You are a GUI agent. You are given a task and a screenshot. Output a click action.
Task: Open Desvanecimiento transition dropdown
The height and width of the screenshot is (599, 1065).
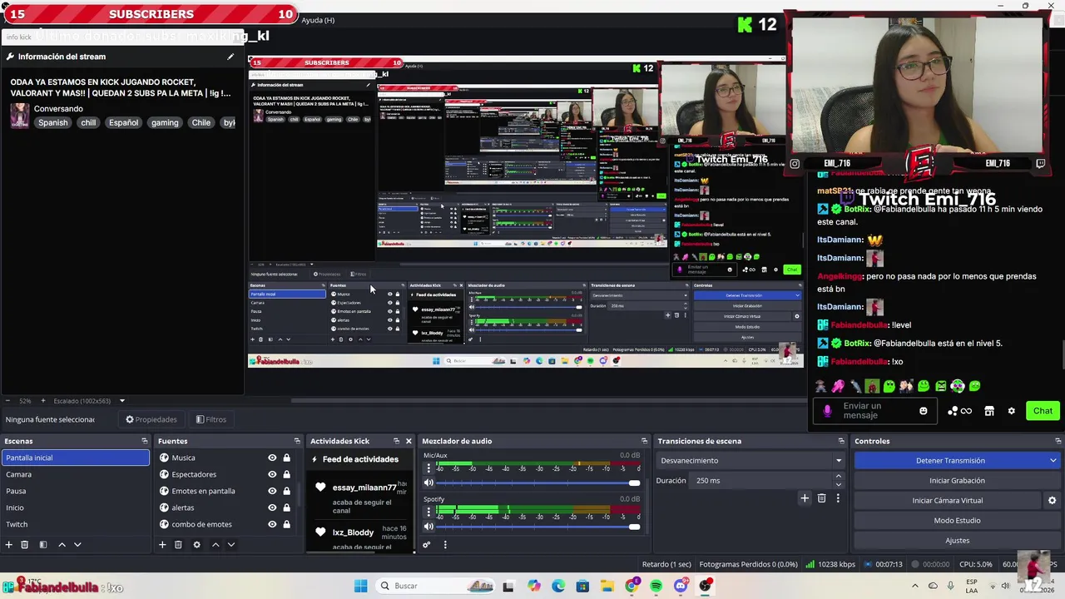(x=750, y=460)
